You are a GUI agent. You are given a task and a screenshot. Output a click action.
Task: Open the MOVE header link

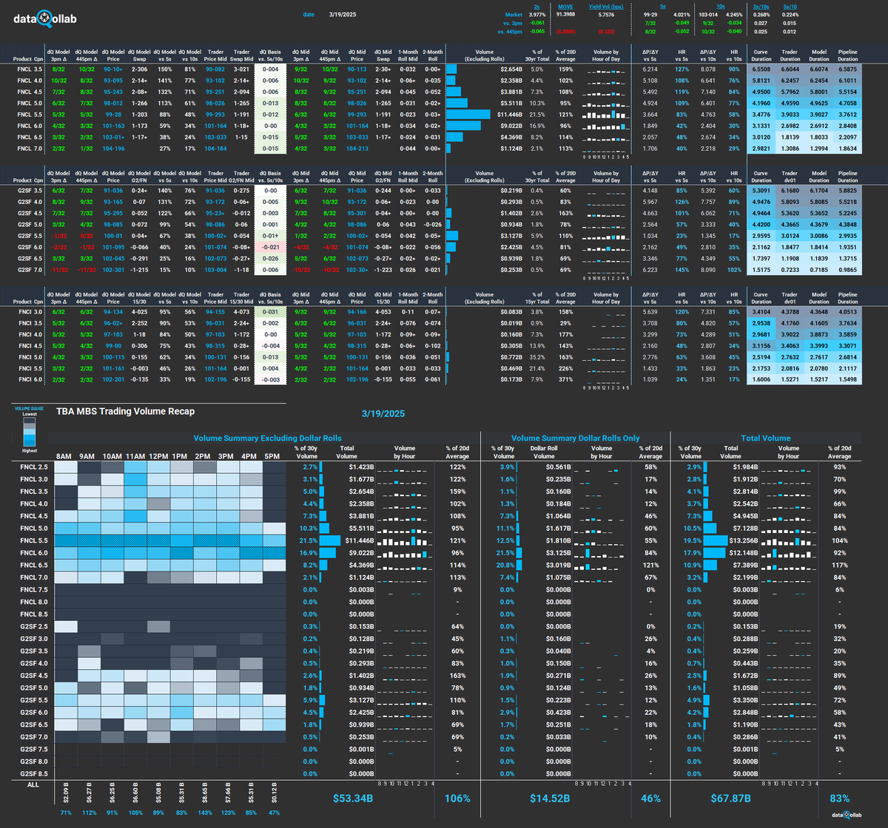565,5
